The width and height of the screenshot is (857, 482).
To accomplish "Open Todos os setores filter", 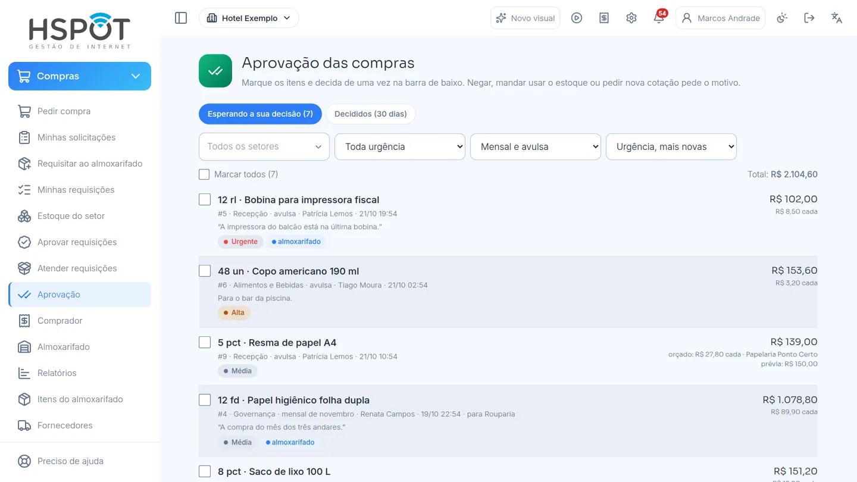I will (264, 146).
